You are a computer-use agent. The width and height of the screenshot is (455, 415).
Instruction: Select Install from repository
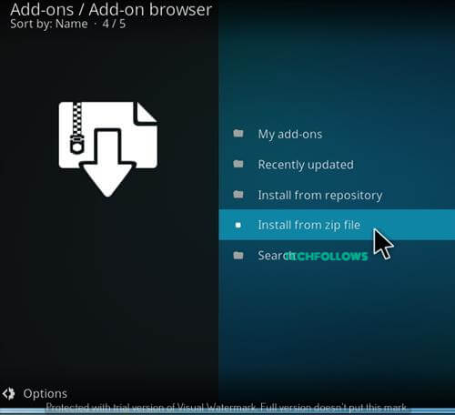coord(337,195)
